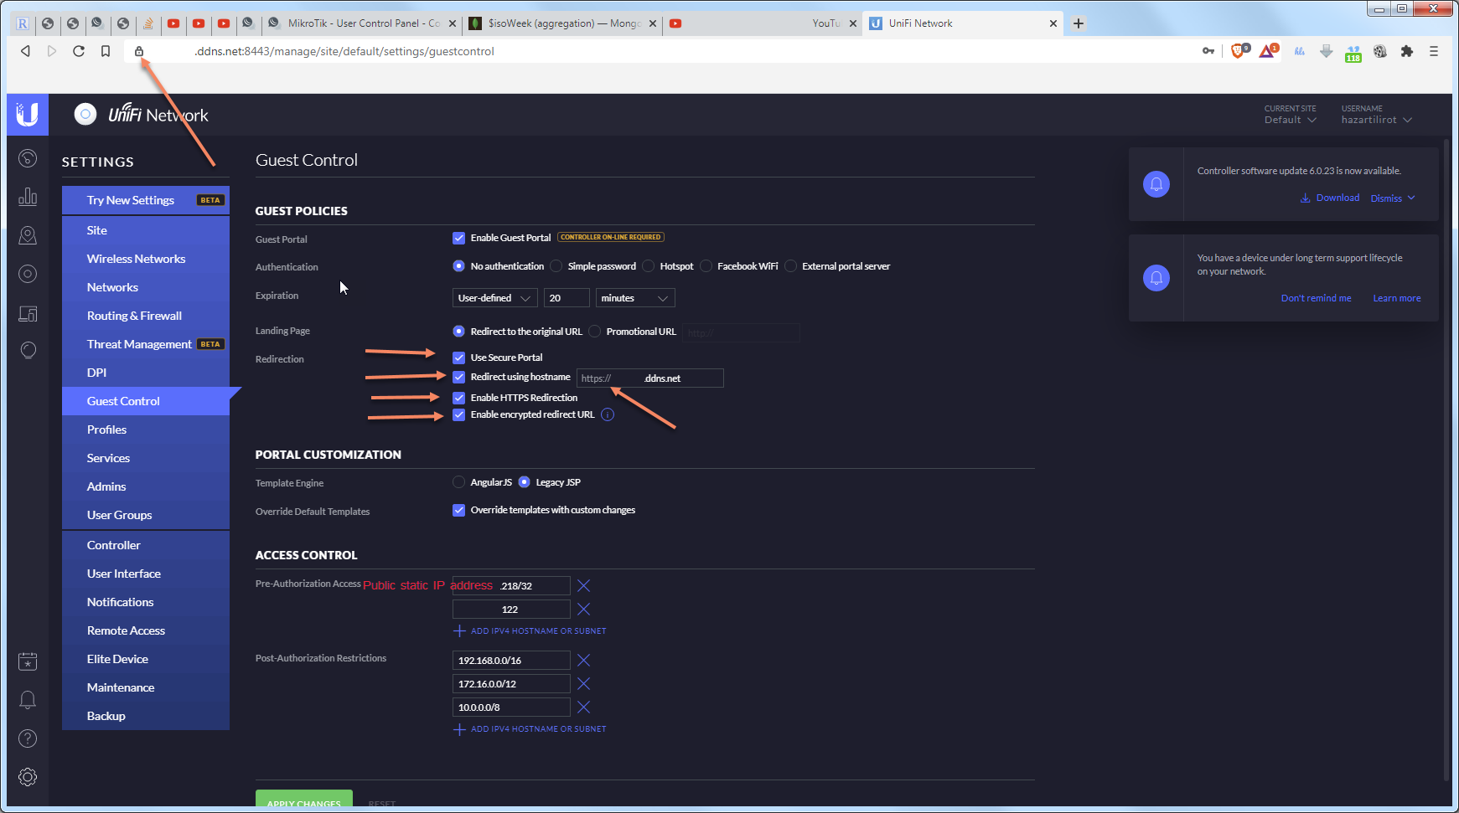This screenshot has width=1459, height=813.
Task: Click the Don't remind me link
Action: 1316,298
